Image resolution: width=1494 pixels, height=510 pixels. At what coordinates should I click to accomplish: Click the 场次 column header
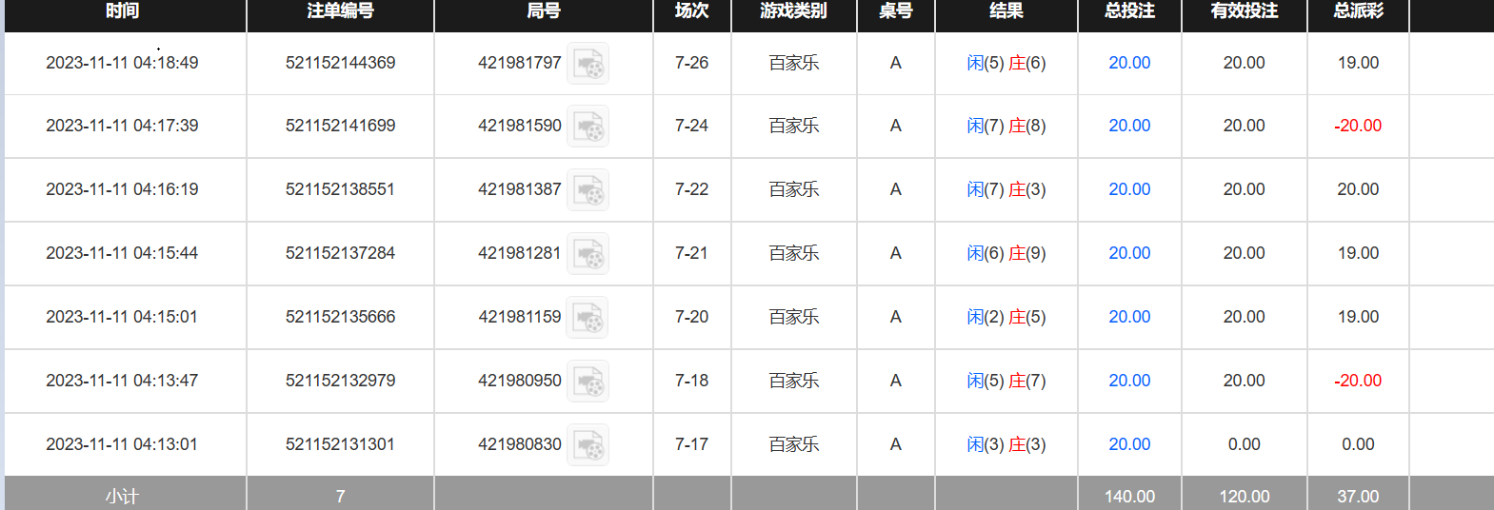691,11
